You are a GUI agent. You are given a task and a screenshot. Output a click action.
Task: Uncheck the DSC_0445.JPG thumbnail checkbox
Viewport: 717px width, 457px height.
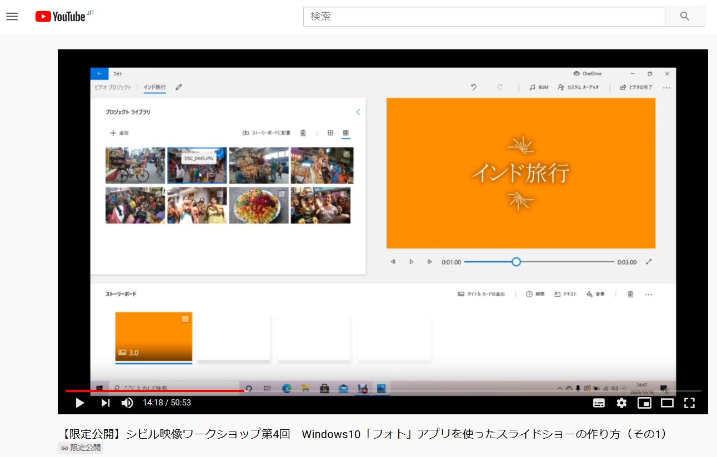tap(220, 154)
